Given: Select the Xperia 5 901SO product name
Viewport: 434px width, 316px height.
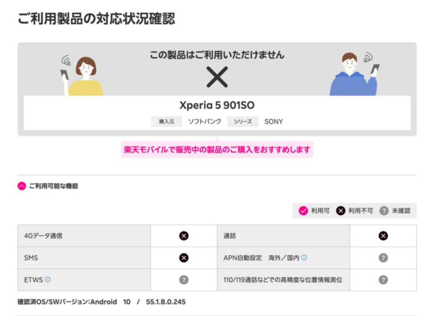Looking at the screenshot, I should 217,105.
